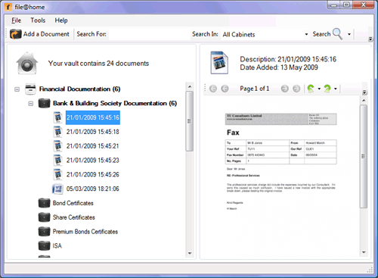Select the Bond Certificates folder
This screenshot has width=378, height=278.
(x=73, y=203)
